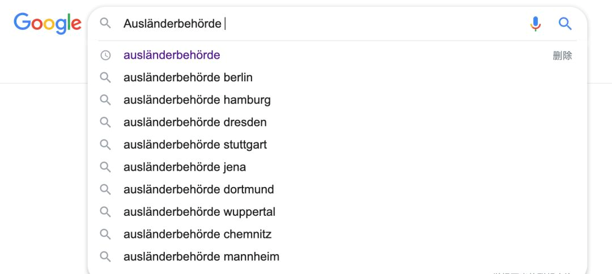Click magnifier icon next to jena suggestion

tap(105, 167)
